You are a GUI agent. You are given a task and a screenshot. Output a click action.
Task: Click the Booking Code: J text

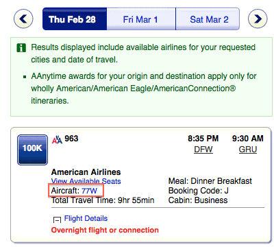(199, 191)
